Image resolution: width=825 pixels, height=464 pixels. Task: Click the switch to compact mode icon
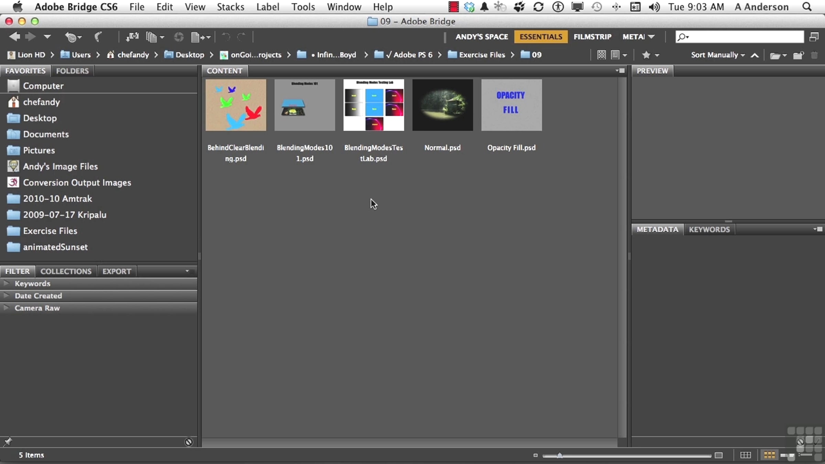pos(814,37)
